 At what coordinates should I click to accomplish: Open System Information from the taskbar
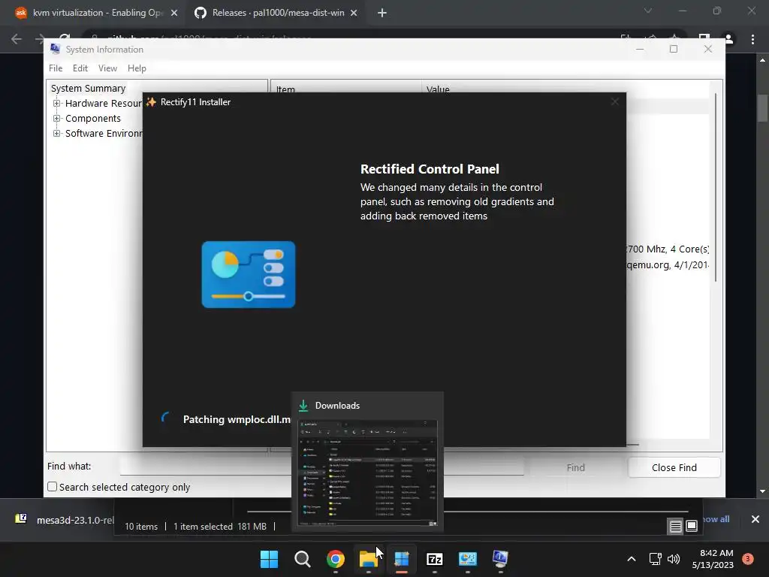[500, 559]
